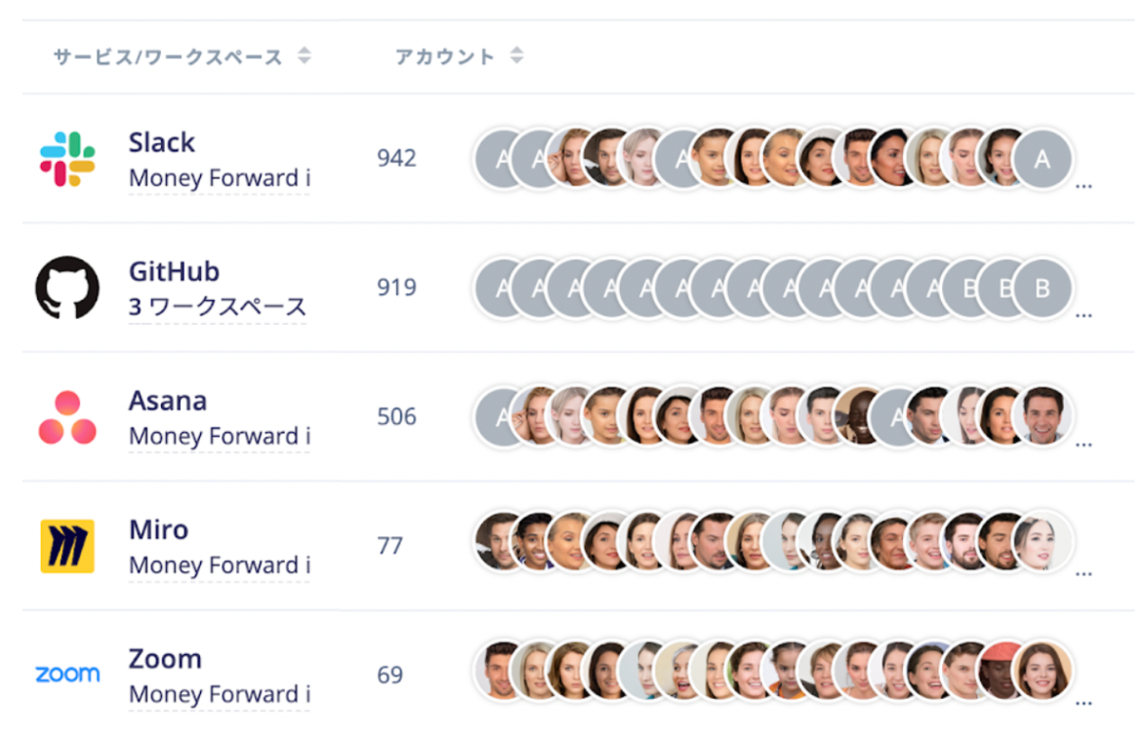Expand Slack row's more accounts ellipsis
This screenshot has height=736, width=1143.
[x=1083, y=188]
